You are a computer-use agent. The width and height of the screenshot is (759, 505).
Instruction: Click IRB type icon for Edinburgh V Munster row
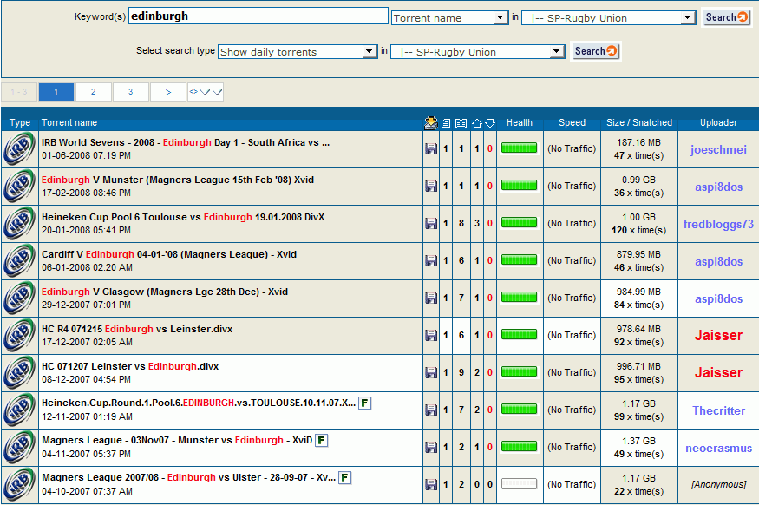click(x=19, y=186)
